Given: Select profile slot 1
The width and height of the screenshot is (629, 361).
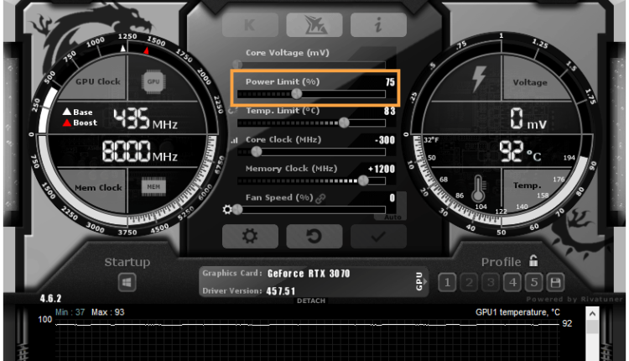Looking at the screenshot, I should click(448, 282).
